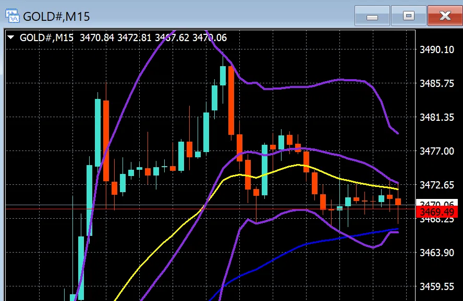The width and height of the screenshot is (463, 301).
Task: Select the tall orange candle below the peak
Action: pos(231,100)
